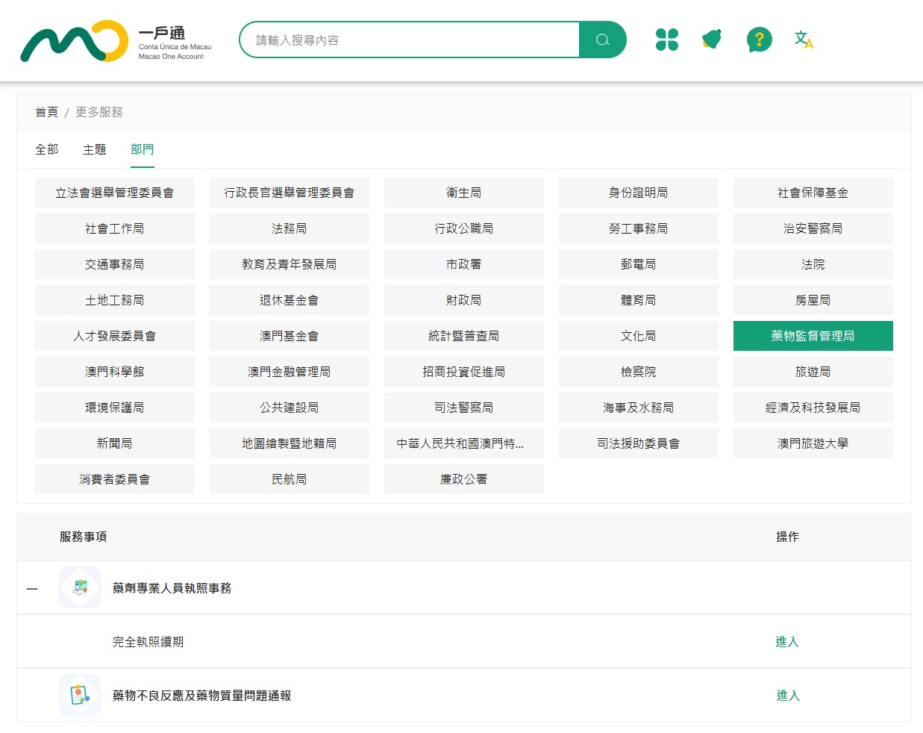This screenshot has width=923, height=733.
Task: Click the help question mark icon
Action: [x=759, y=40]
